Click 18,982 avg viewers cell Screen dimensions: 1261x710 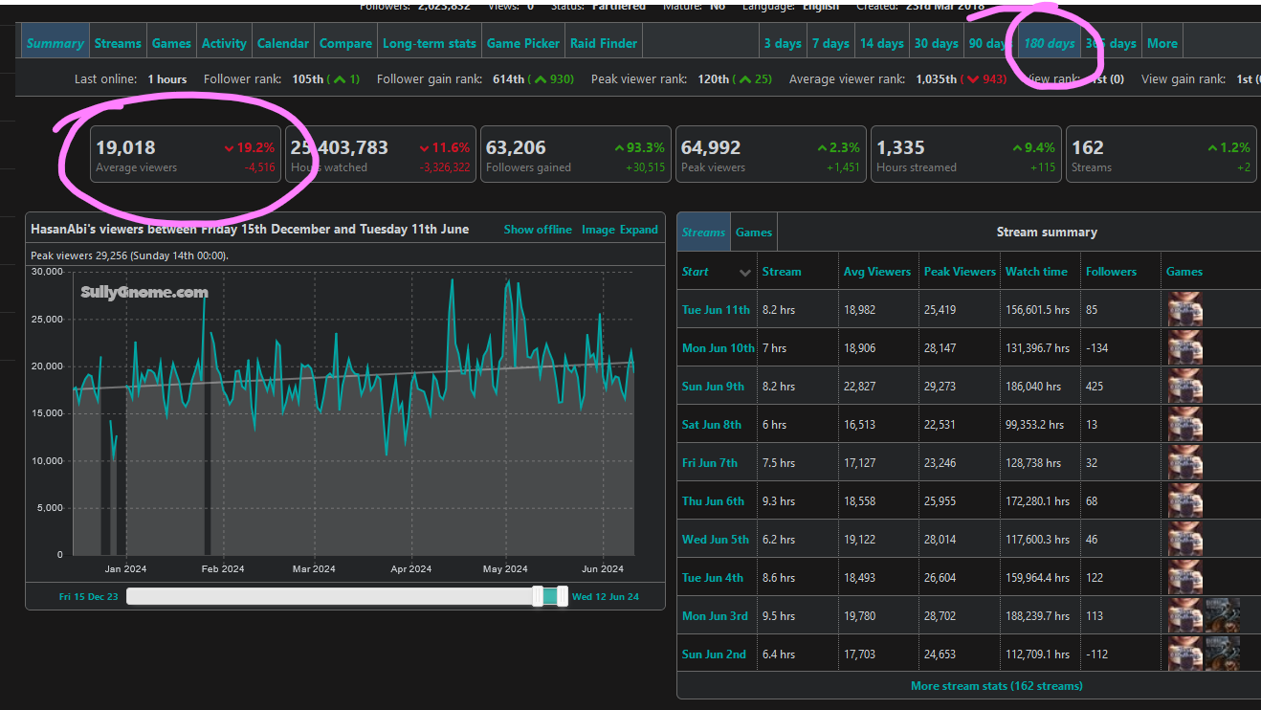[x=878, y=310]
